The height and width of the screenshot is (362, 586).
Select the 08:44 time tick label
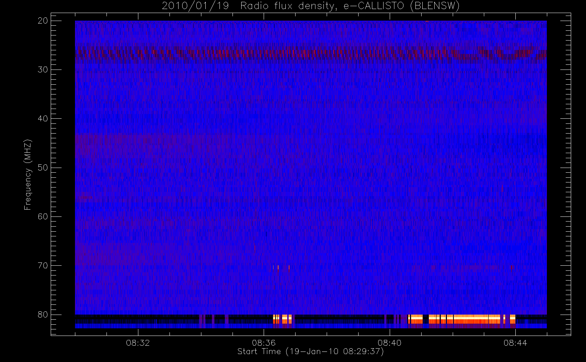tap(515, 342)
